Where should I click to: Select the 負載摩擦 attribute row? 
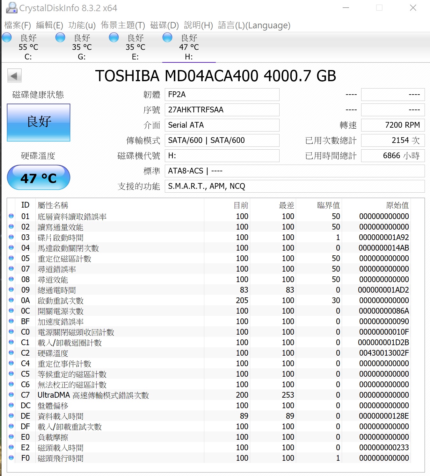(x=209, y=437)
